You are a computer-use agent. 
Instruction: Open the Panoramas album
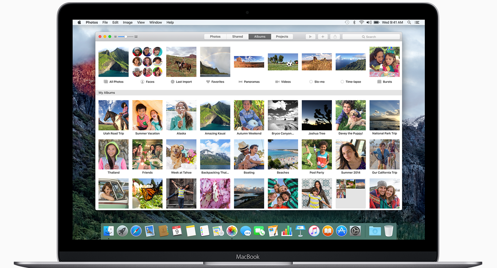tap(249, 62)
